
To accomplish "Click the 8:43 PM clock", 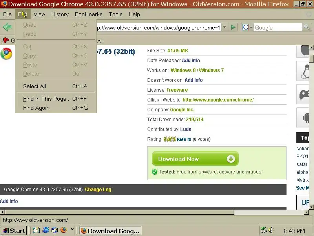I will (294, 231).
